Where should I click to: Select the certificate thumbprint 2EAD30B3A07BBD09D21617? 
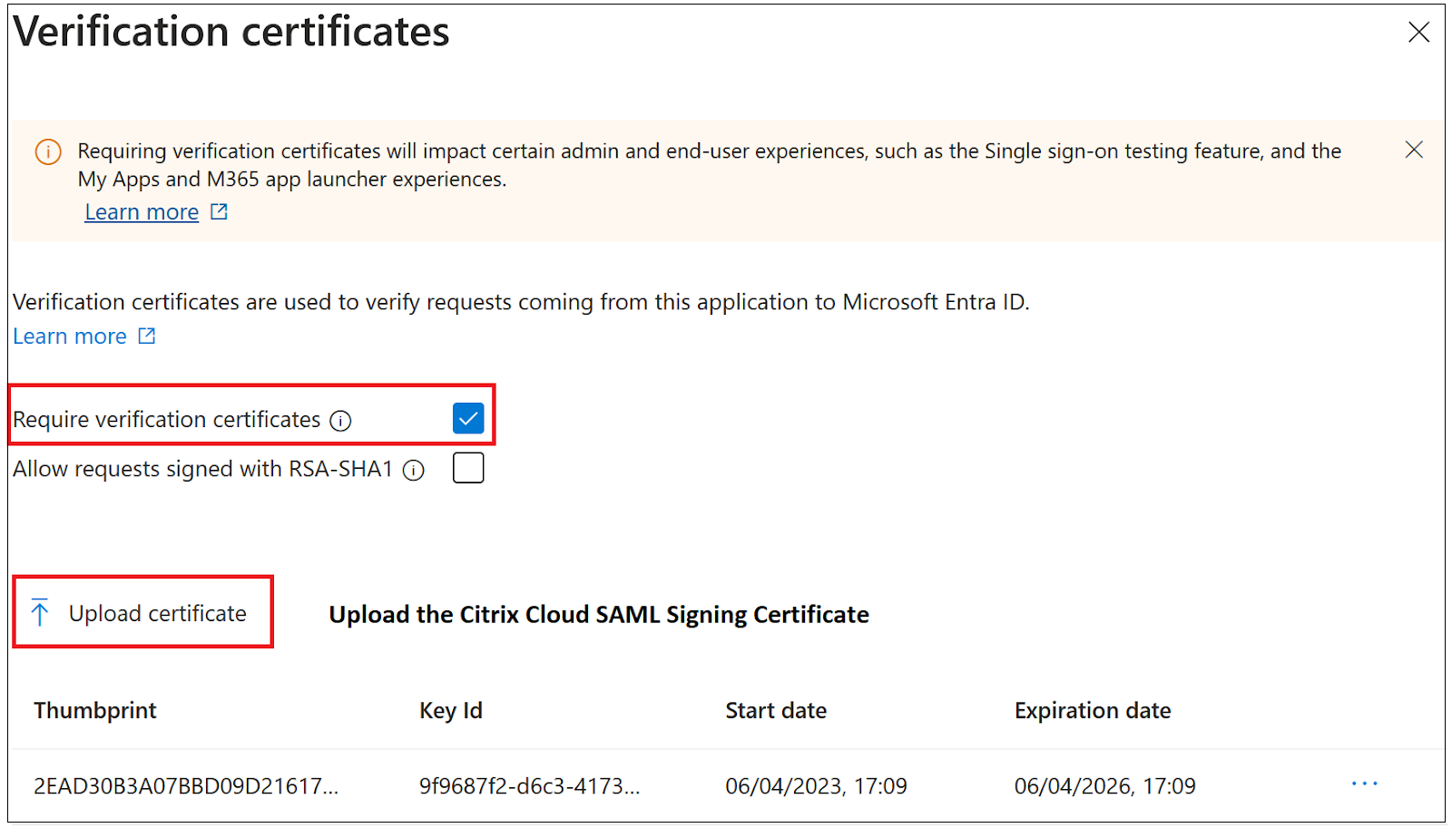click(x=186, y=785)
